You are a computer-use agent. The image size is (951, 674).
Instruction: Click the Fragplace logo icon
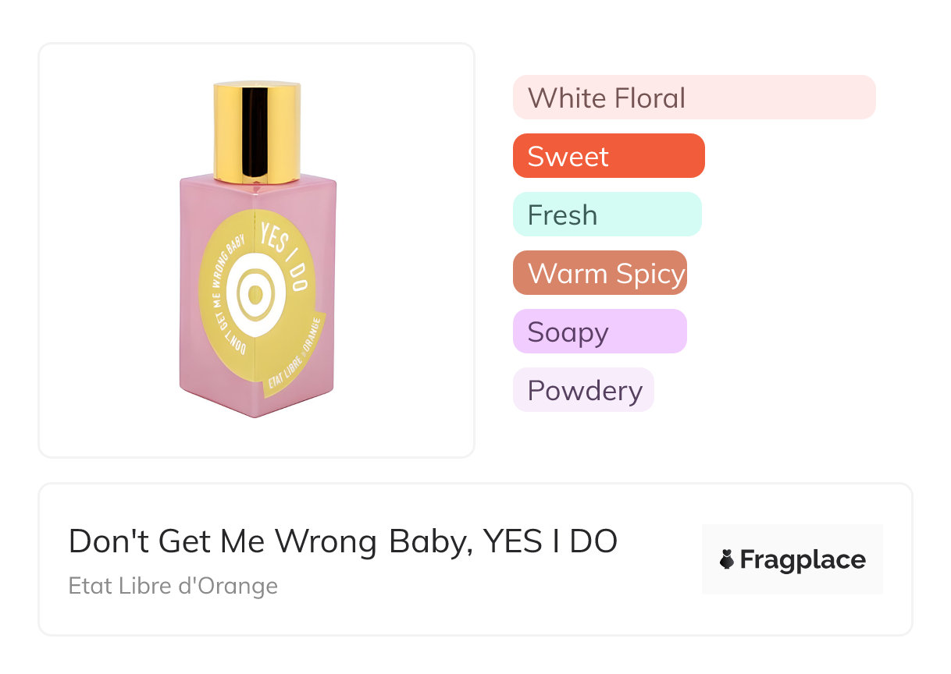tap(727, 559)
